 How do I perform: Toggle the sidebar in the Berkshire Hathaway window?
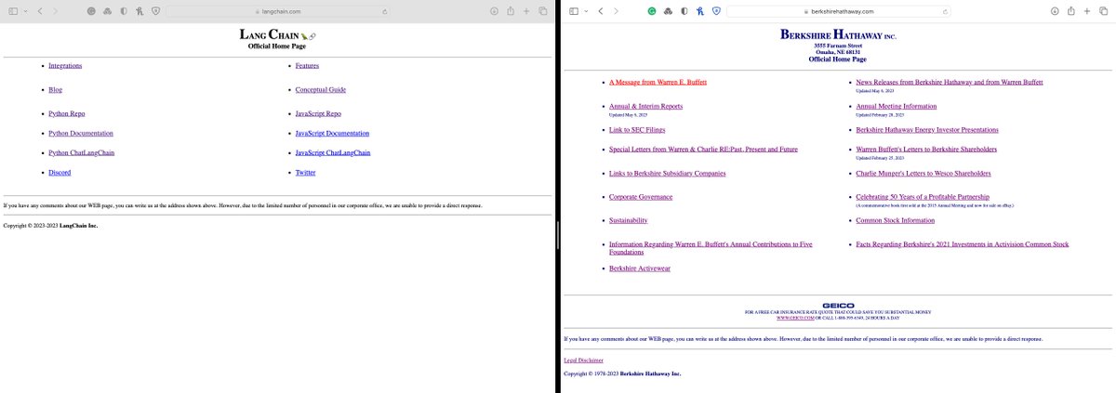[x=573, y=11]
